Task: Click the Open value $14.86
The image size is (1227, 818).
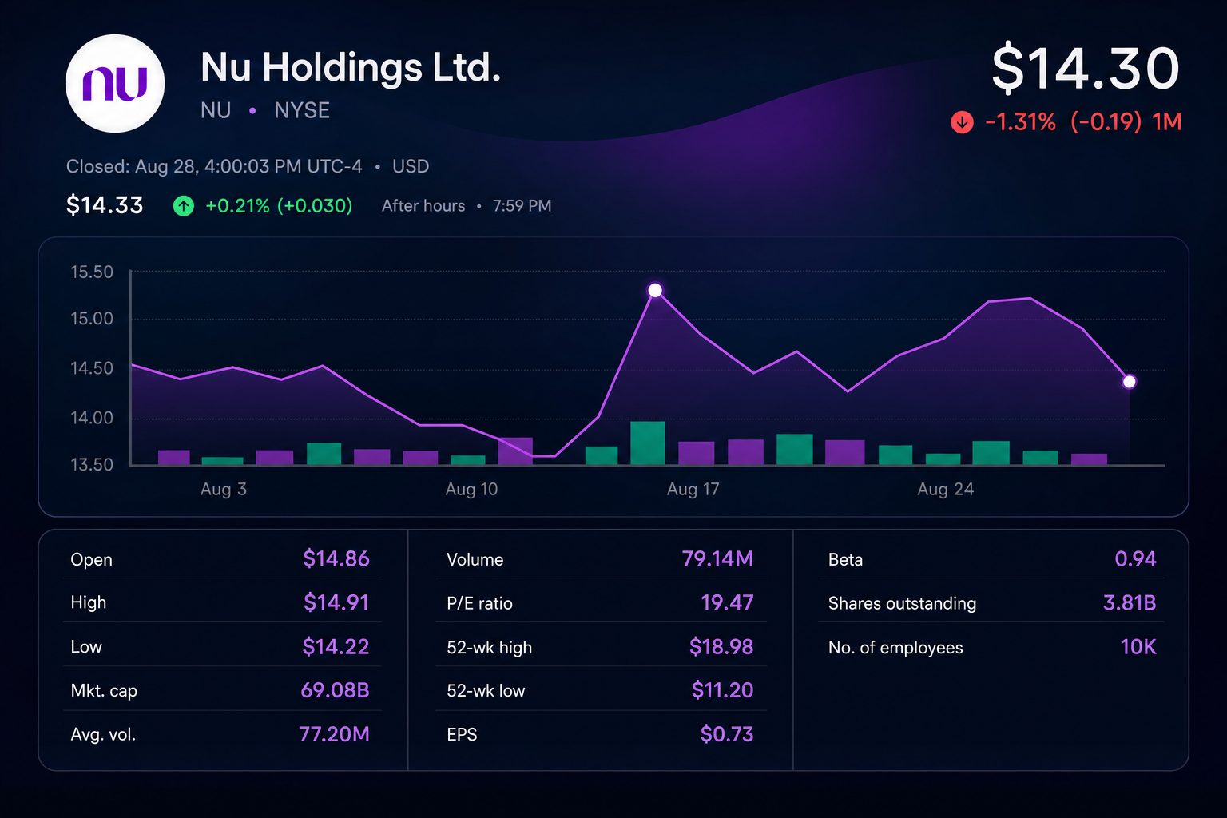Action: tap(336, 559)
